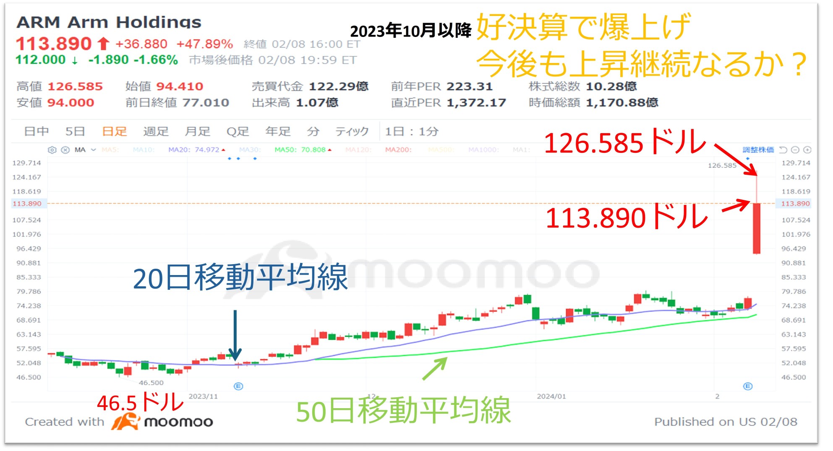
Task: Select the 5日 chart tab
Action: (75, 131)
